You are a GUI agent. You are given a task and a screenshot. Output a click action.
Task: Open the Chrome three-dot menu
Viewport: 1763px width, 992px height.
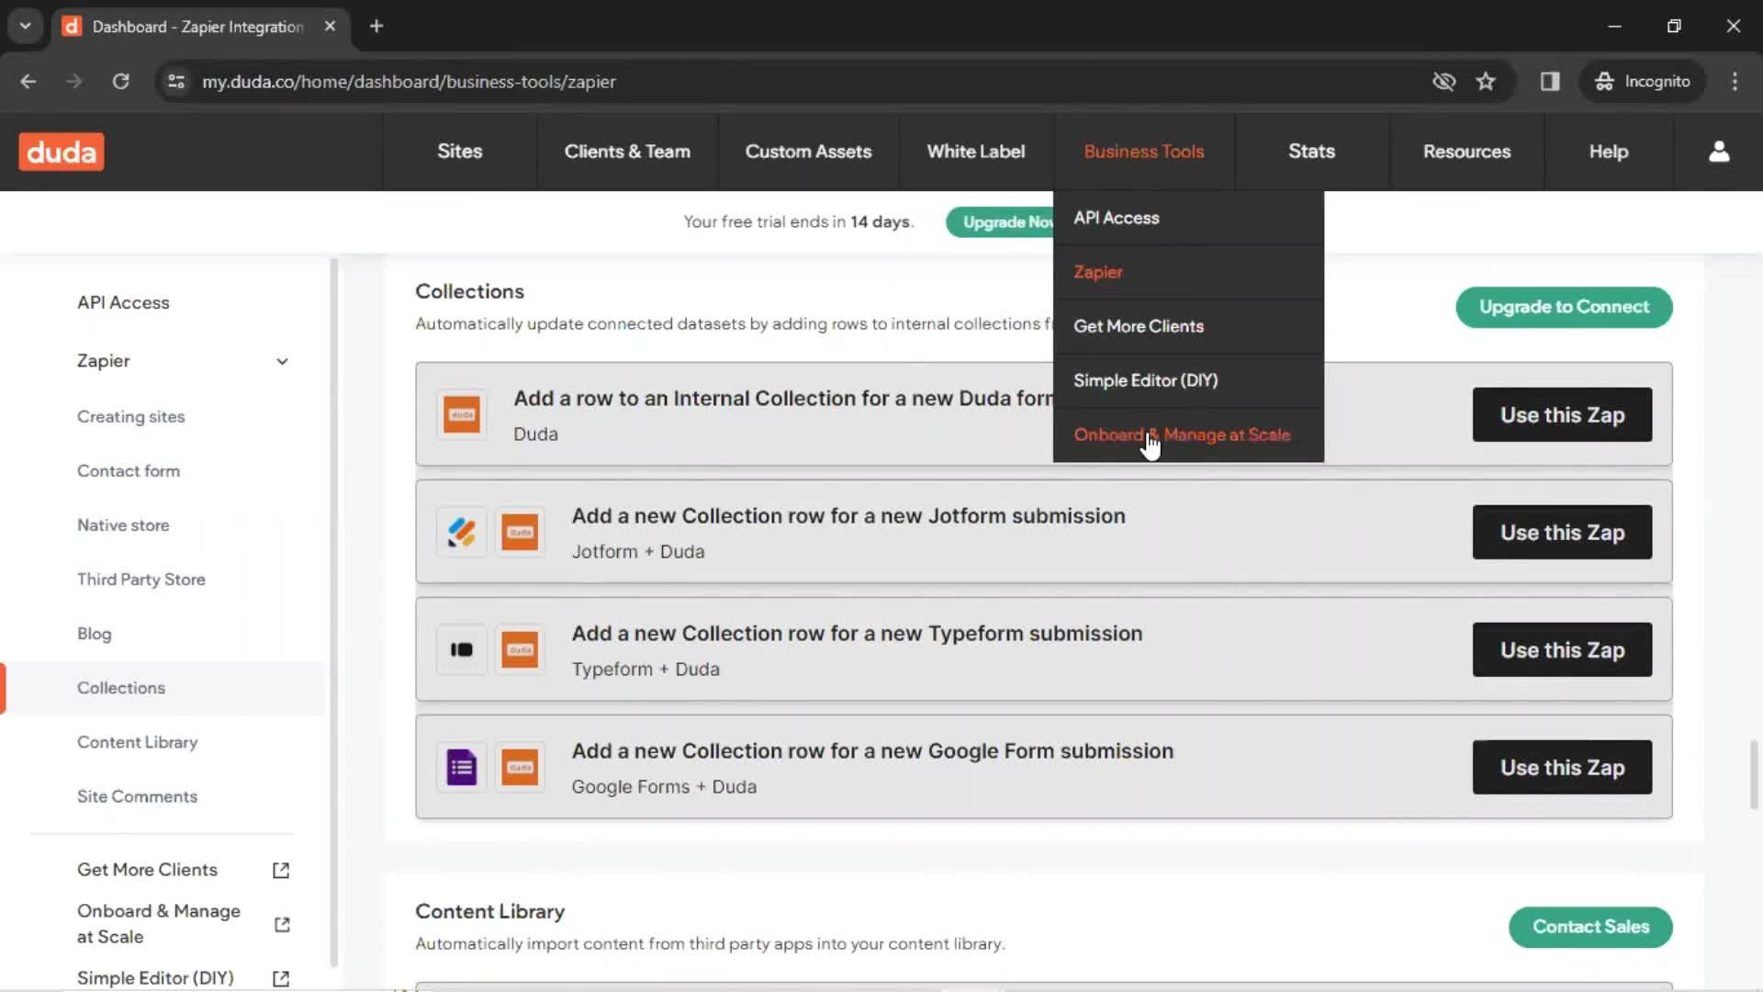click(1735, 82)
